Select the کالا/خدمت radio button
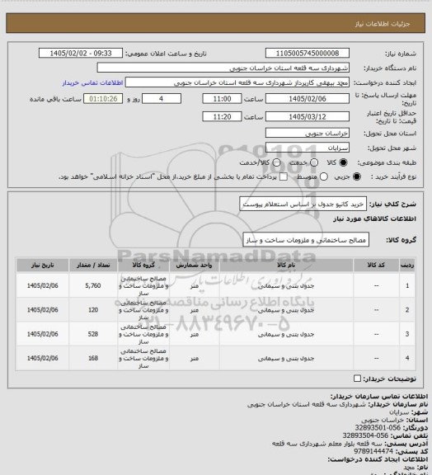The width and height of the screenshot is (432, 475). click(276, 162)
